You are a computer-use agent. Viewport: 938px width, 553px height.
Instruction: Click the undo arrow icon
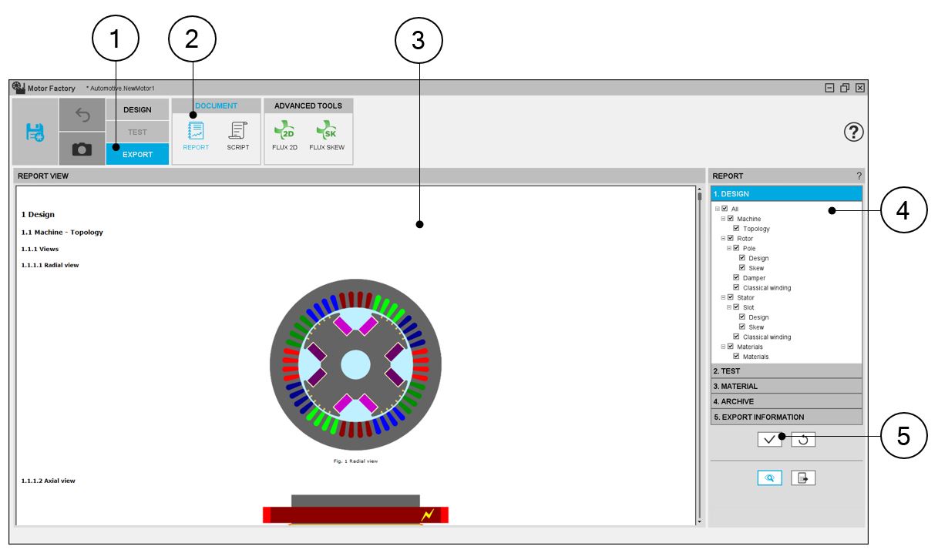click(x=82, y=115)
